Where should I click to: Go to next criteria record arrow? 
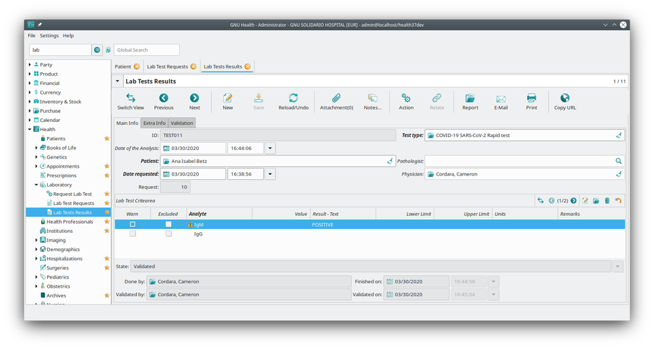[x=574, y=200]
